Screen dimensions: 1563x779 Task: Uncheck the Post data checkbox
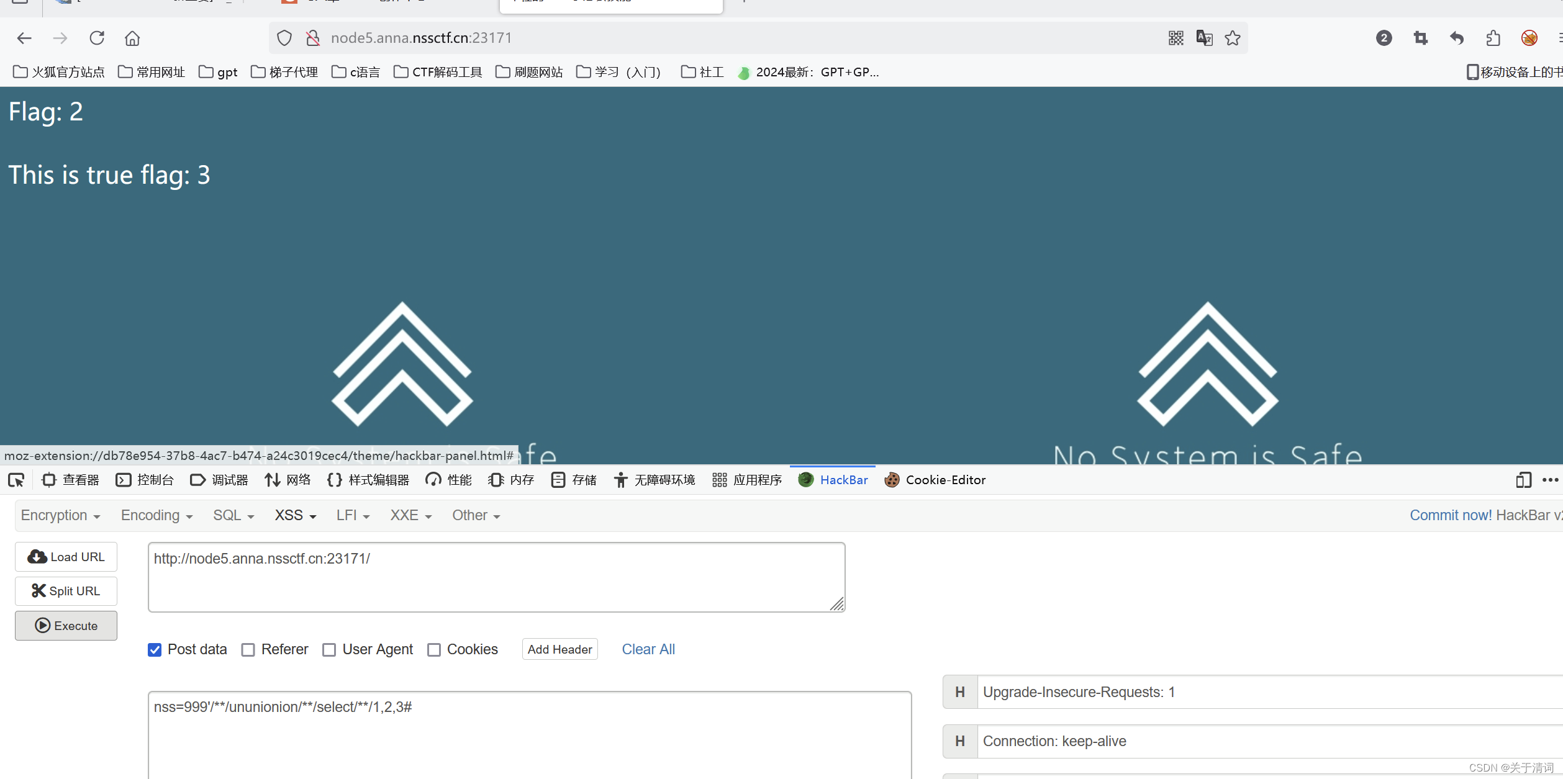click(155, 650)
